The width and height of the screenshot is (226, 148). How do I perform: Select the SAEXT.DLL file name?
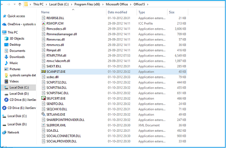coord(54,66)
